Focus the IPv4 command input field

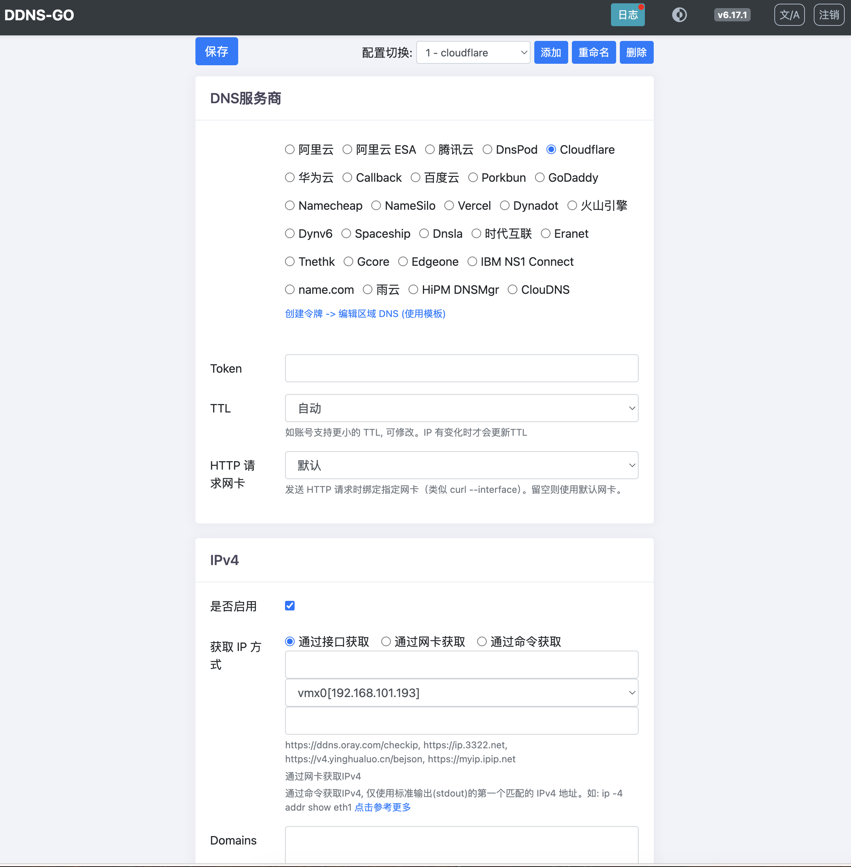pos(461,720)
